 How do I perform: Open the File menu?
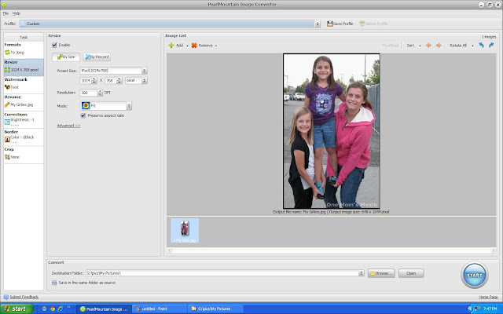6,13
